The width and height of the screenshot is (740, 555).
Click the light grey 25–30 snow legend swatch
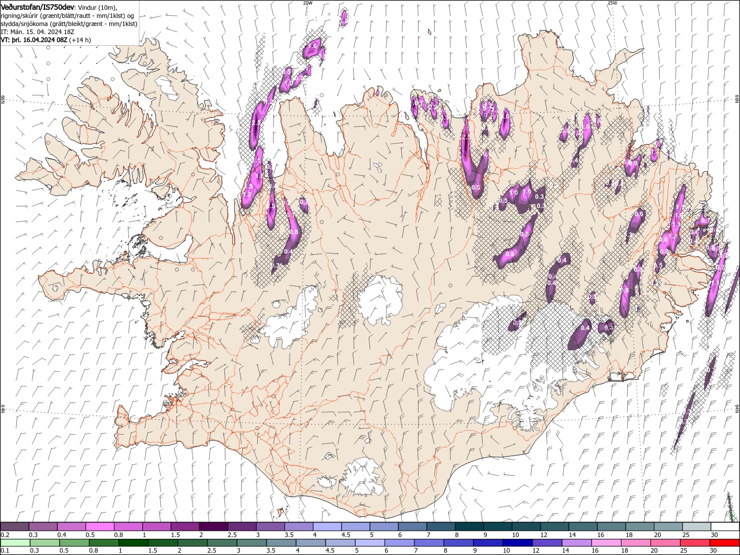click(696, 527)
